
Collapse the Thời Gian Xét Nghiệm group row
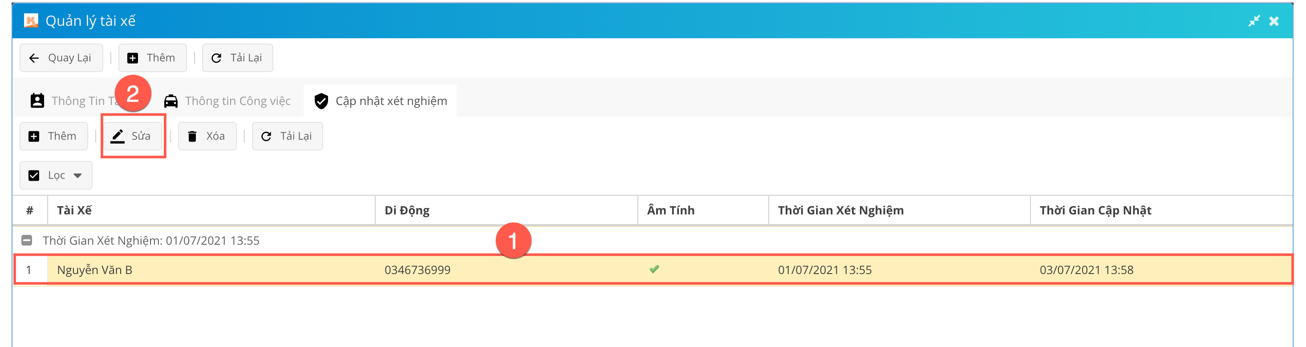[x=27, y=240]
